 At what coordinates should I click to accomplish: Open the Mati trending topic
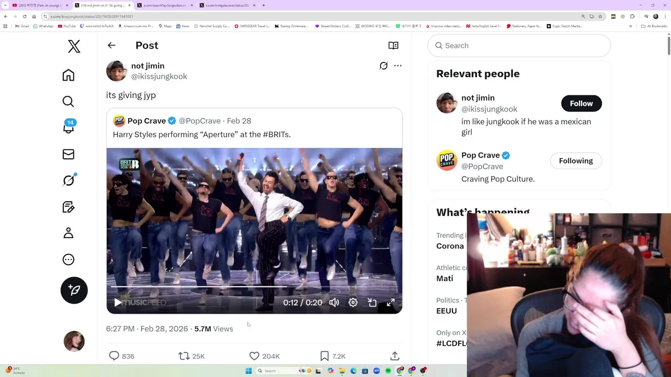click(x=445, y=279)
